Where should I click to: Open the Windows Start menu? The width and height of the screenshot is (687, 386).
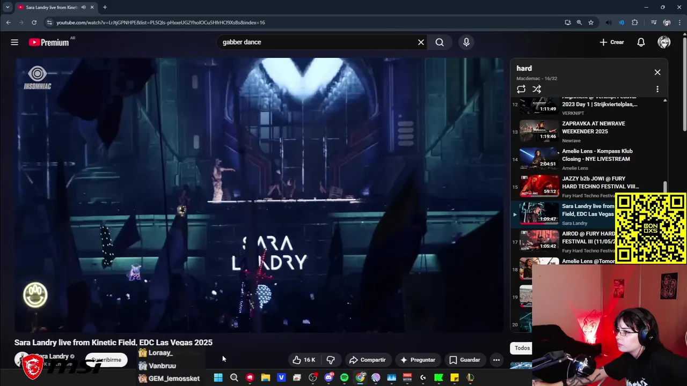[x=218, y=377]
